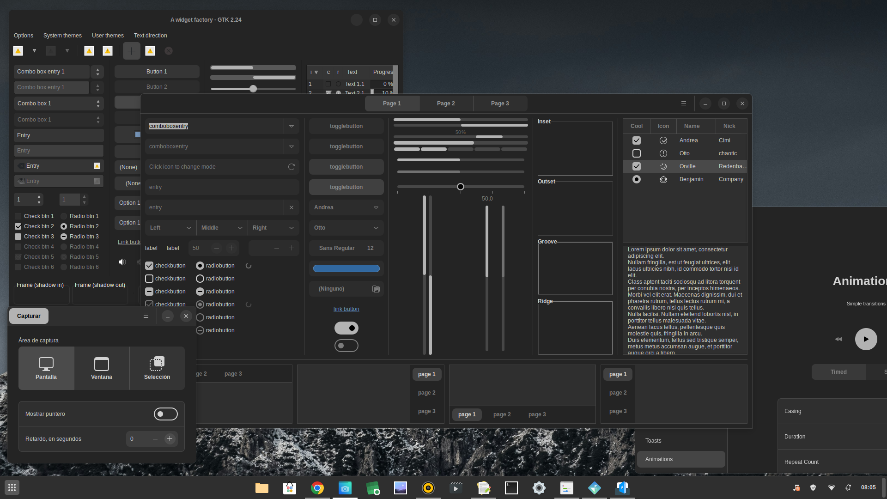Turn off the enabled switch below link button
887x499 pixels.
click(346, 328)
